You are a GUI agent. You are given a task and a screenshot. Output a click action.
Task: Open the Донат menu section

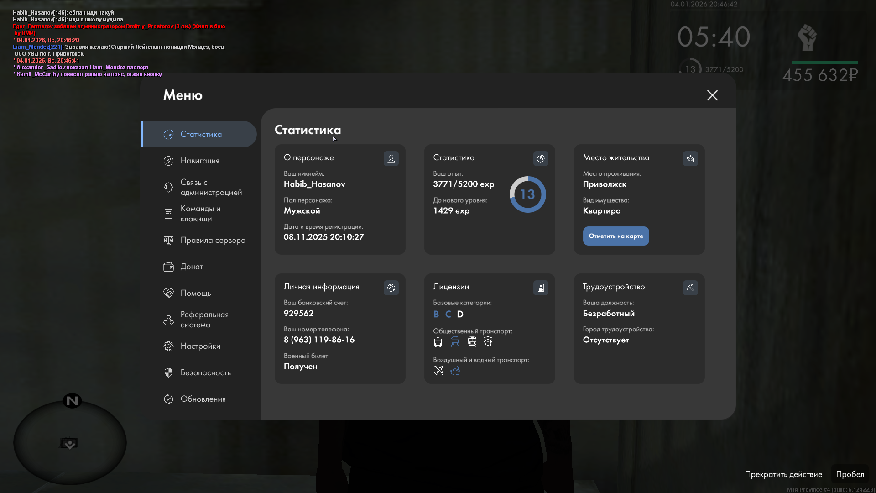pyautogui.click(x=192, y=267)
